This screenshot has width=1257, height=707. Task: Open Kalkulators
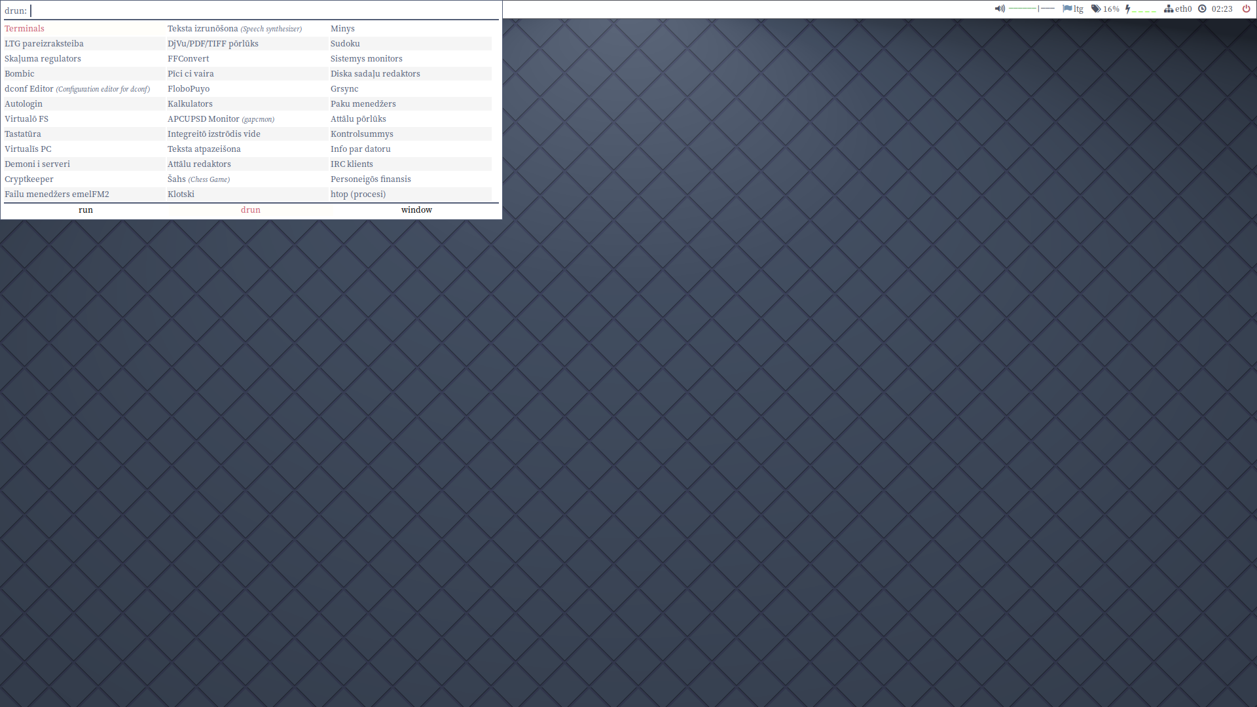(247, 104)
